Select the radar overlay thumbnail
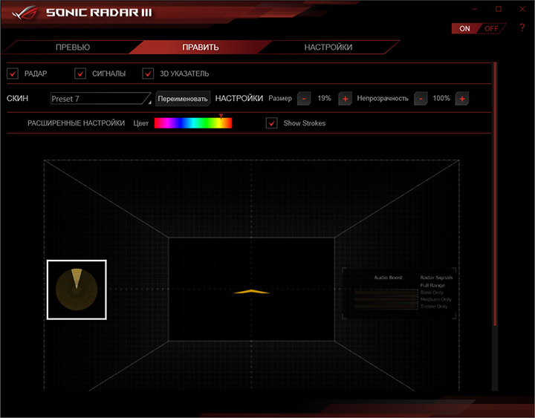Screen dimensions: 535x418 [77, 290]
